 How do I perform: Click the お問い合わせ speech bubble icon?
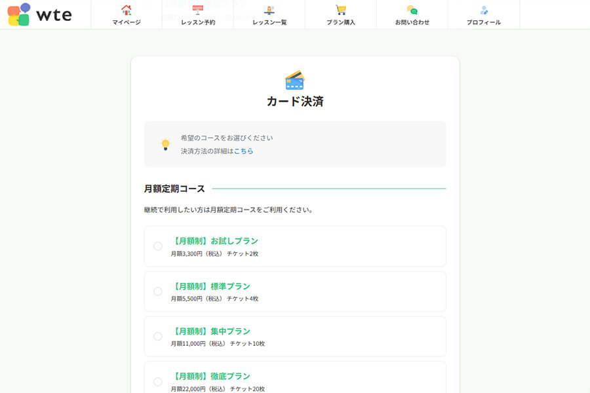click(x=412, y=10)
